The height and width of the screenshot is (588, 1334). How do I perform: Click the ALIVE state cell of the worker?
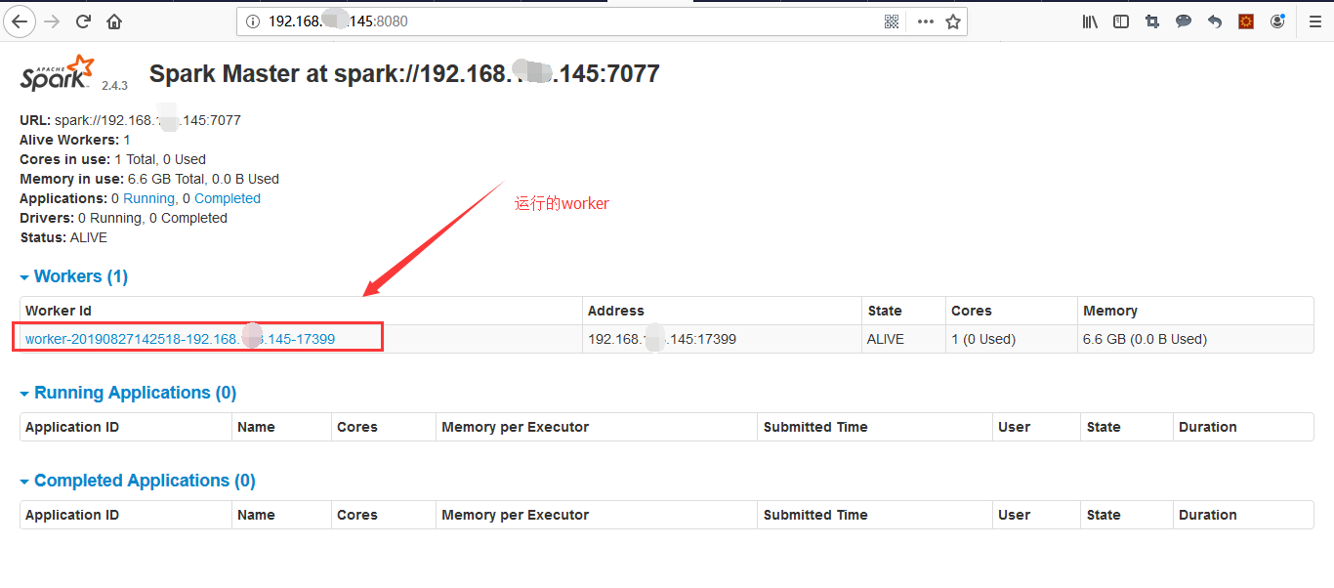click(x=903, y=339)
